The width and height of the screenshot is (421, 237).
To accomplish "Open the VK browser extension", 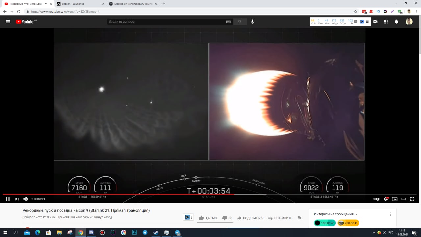I will click(x=385, y=11).
